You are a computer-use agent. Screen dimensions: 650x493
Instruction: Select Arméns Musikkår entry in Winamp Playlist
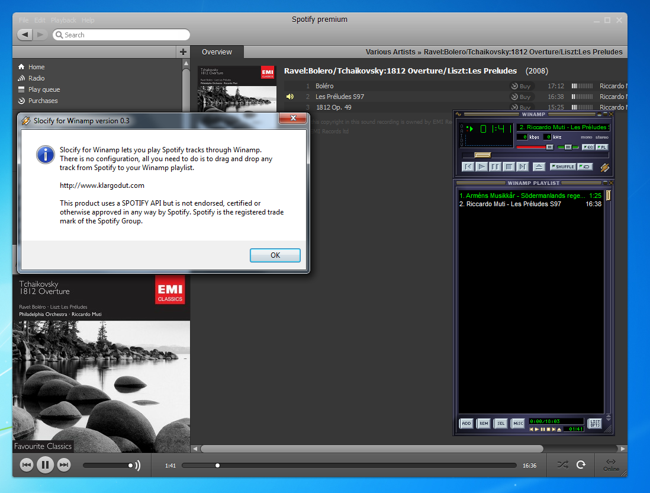coord(530,196)
